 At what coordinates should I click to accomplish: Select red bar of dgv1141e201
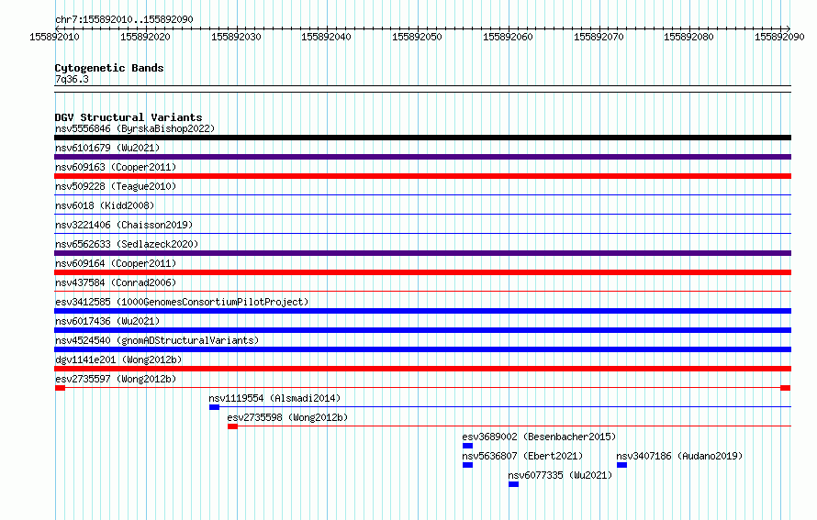422,369
